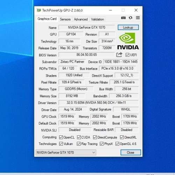Click the GPU Clock field 1519 MHz
Screen dimensions: 175x175
click(67, 116)
